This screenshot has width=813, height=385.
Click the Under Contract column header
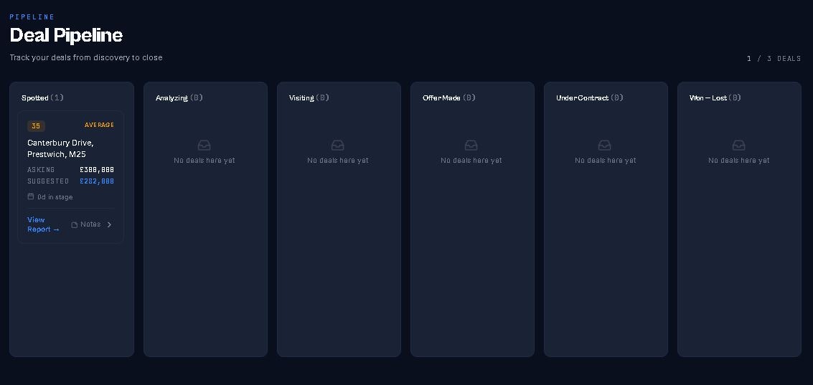[590, 98]
